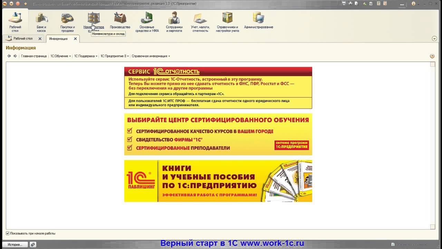Click the info icon in title bar
This screenshot has height=249, width=442.
coord(413,3)
